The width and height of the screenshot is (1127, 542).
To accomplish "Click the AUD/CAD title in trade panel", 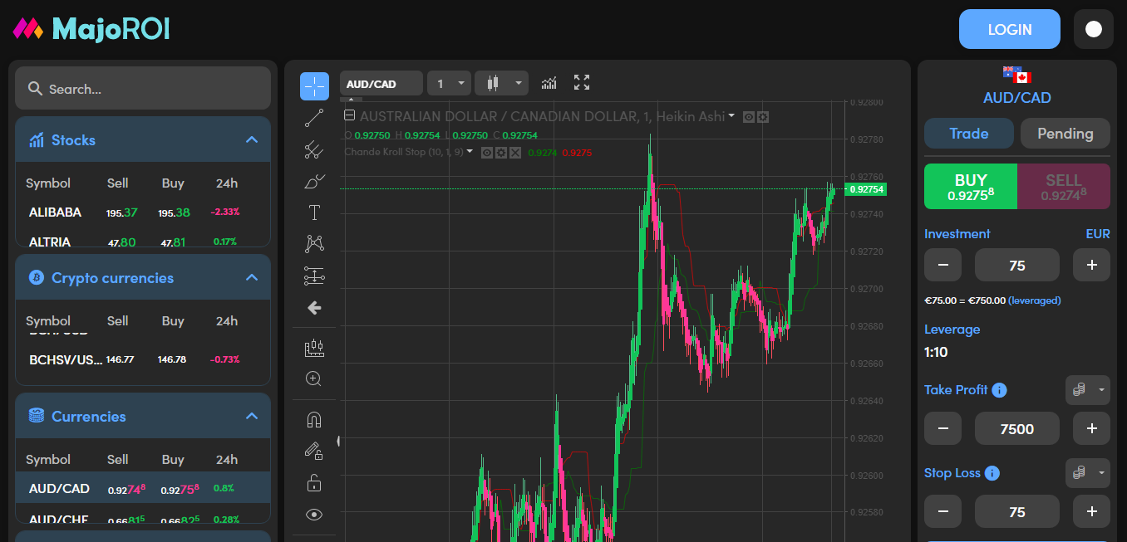I will 1017,97.
